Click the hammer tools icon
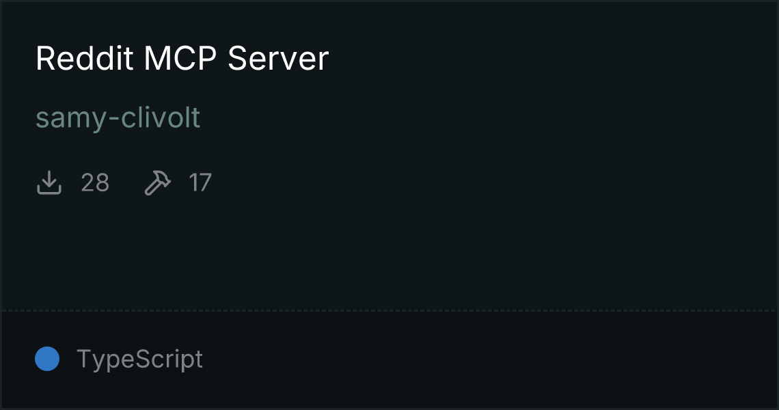The height and width of the screenshot is (410, 779). point(157,182)
